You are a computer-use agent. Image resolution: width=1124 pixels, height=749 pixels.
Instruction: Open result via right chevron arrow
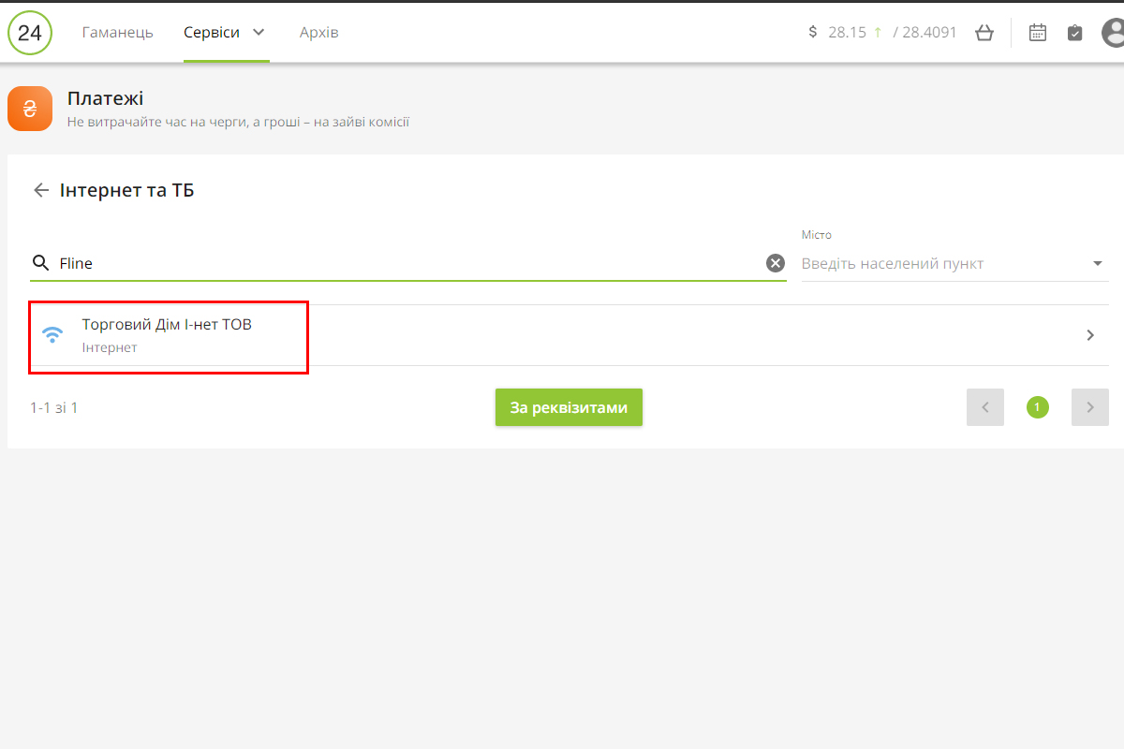click(1090, 335)
